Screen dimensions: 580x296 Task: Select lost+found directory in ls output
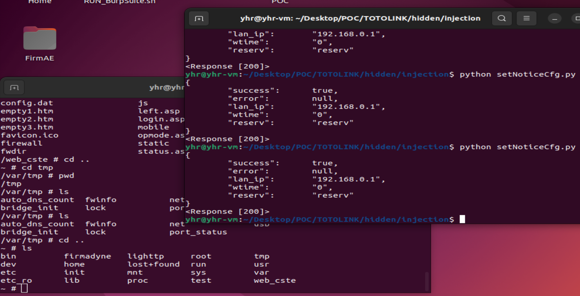153,264
